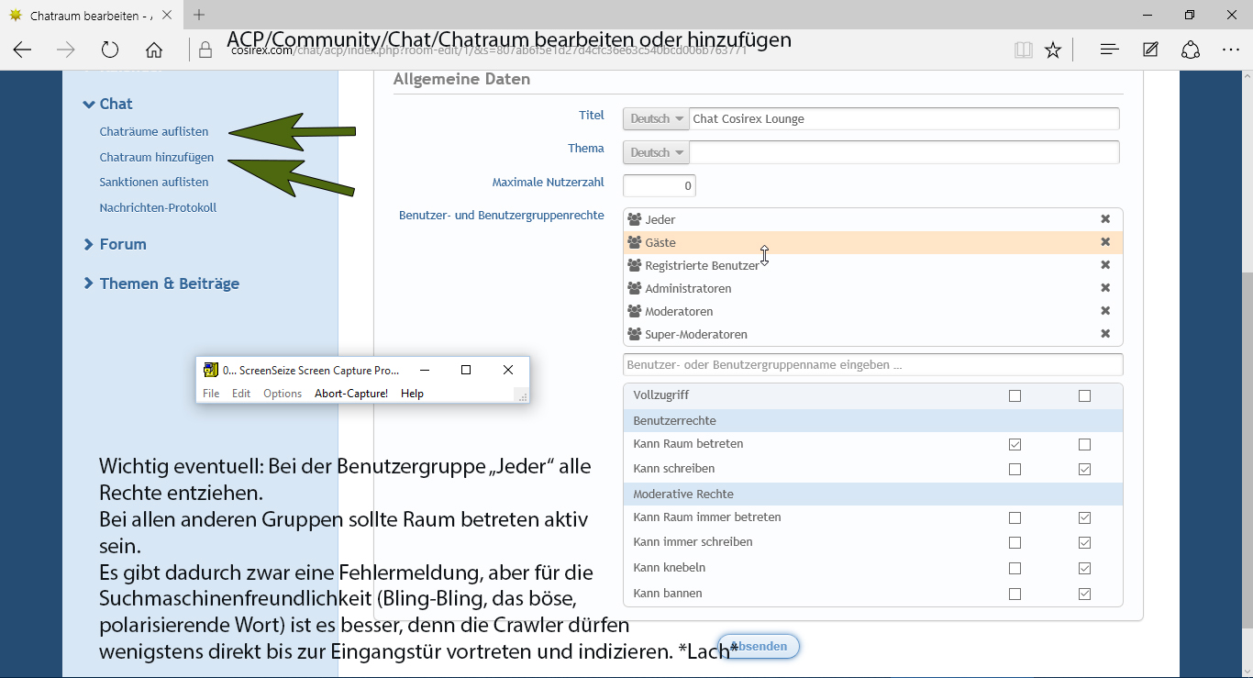
Task: Click the Absenden submit button
Action: [x=759, y=647]
